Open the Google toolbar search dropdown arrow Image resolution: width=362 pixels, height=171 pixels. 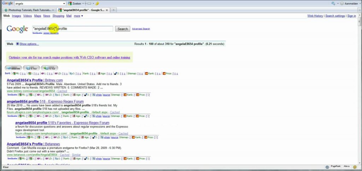tap(64, 4)
